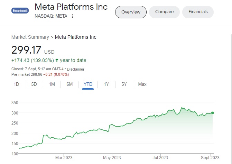Select the 5D time range
This screenshot has height=164, width=232.
(x=34, y=84)
